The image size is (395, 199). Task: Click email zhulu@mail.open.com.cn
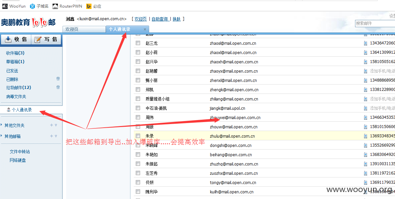[x=232, y=136]
